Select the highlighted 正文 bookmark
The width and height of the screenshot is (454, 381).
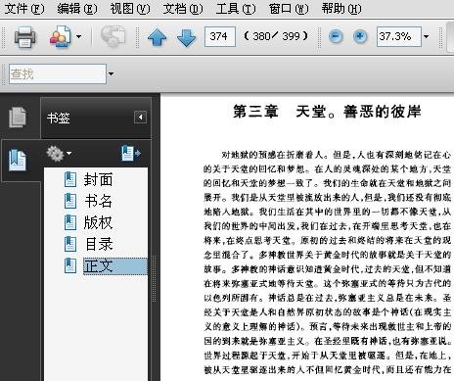click(114, 266)
